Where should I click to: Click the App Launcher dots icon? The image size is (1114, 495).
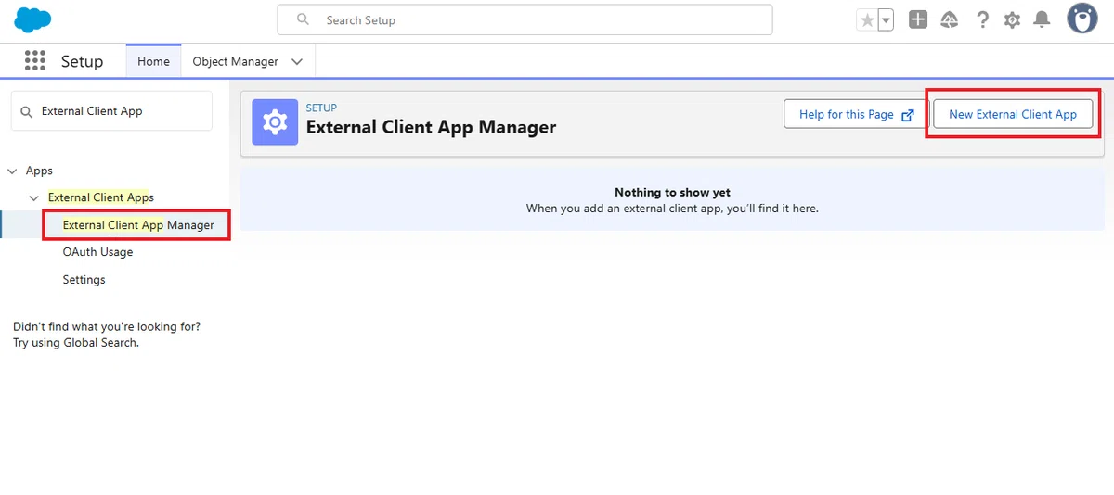[35, 61]
